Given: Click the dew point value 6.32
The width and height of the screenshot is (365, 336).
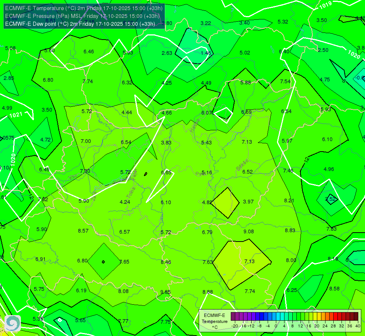Looking at the screenshot, I should 127,83.
